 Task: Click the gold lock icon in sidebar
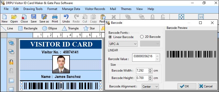[x=11, y=62]
